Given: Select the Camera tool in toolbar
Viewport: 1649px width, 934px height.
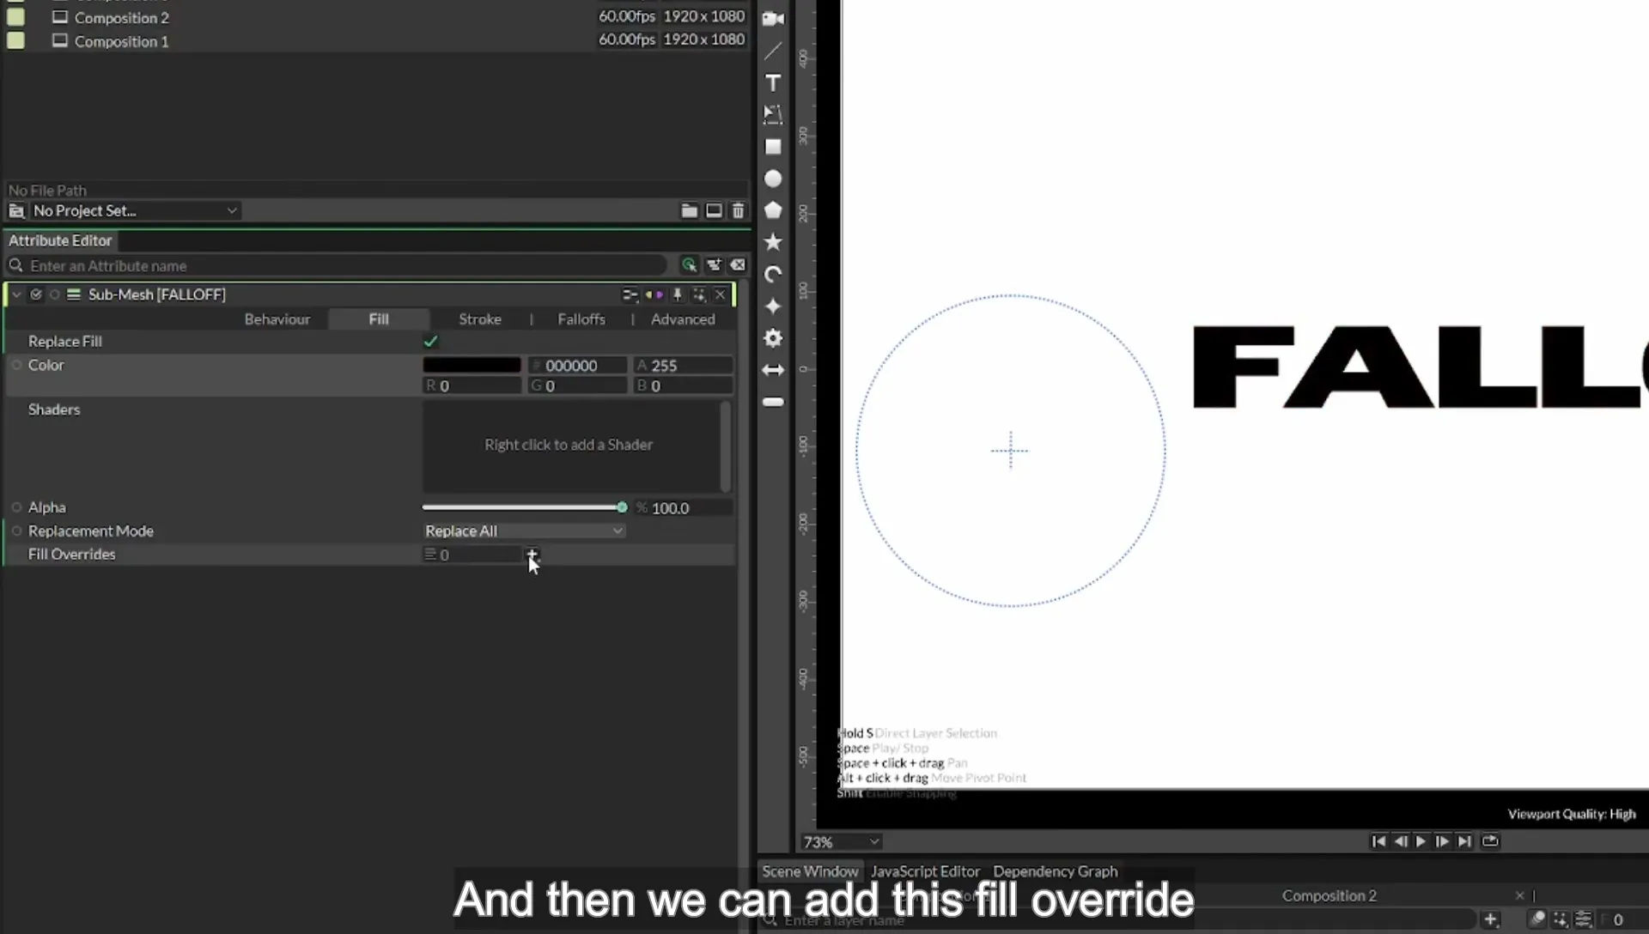Looking at the screenshot, I should click(773, 19).
